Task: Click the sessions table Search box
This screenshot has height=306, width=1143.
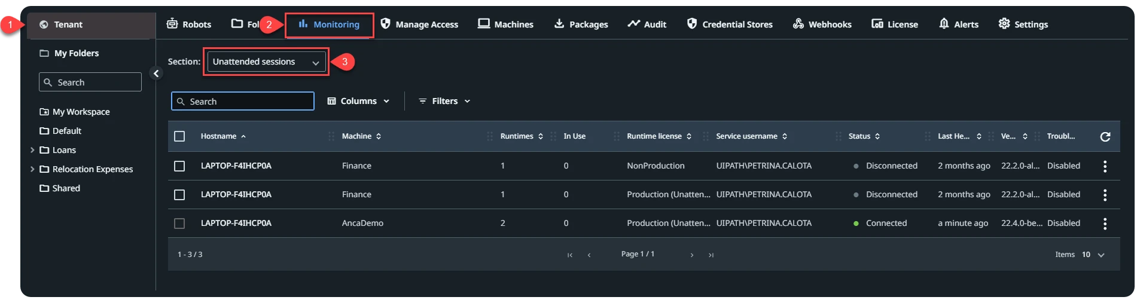Action: coord(243,101)
